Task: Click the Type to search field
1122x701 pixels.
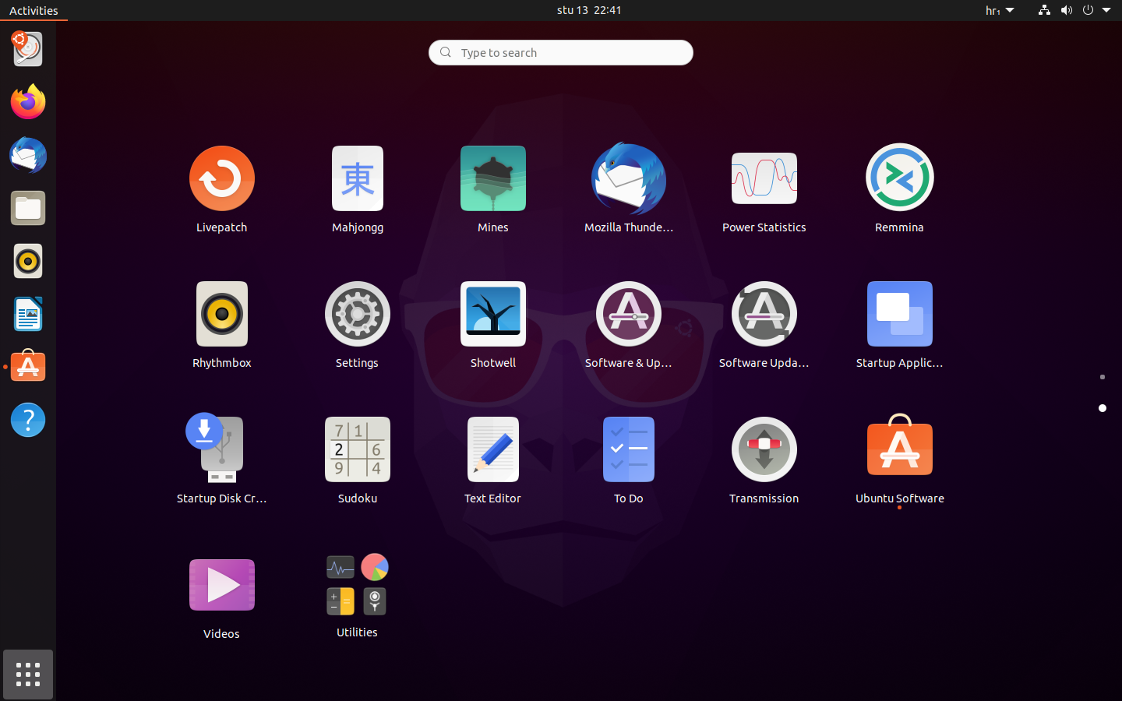Action: pos(561,52)
